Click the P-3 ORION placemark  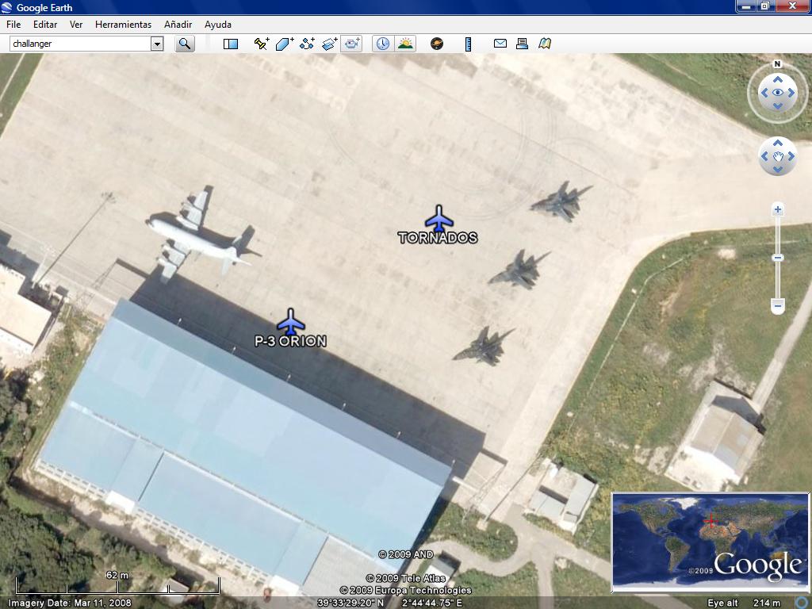pos(291,322)
